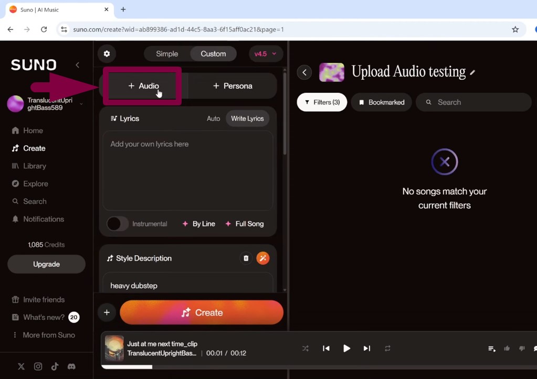This screenshot has height=379, width=537.
Task: Open song title Just at me next time_clip
Action: (x=162, y=344)
